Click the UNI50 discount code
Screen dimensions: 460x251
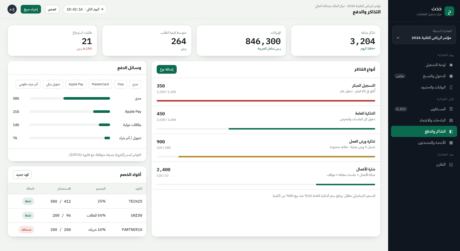pyautogui.click(x=137, y=215)
